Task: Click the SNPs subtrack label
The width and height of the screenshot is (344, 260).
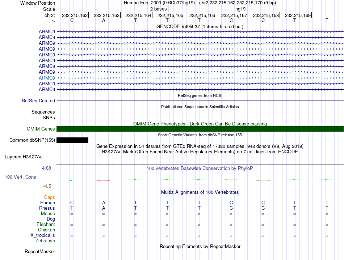Action: [49, 118]
